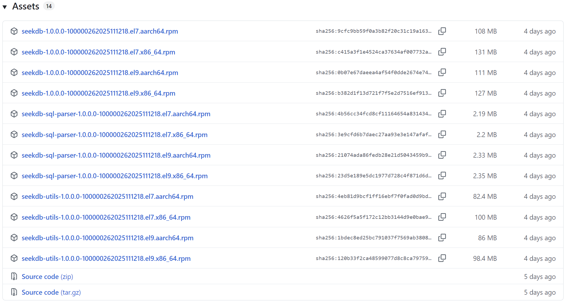Copy SHA256 of seekdb el9.aarch64 rpm

(x=442, y=72)
